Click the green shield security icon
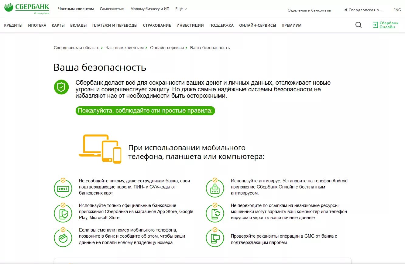 point(61,87)
